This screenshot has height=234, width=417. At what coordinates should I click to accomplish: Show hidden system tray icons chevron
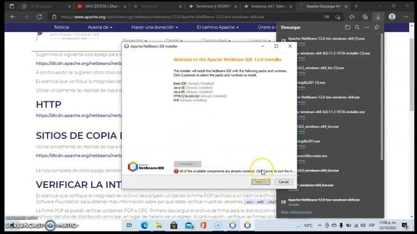click(320, 226)
